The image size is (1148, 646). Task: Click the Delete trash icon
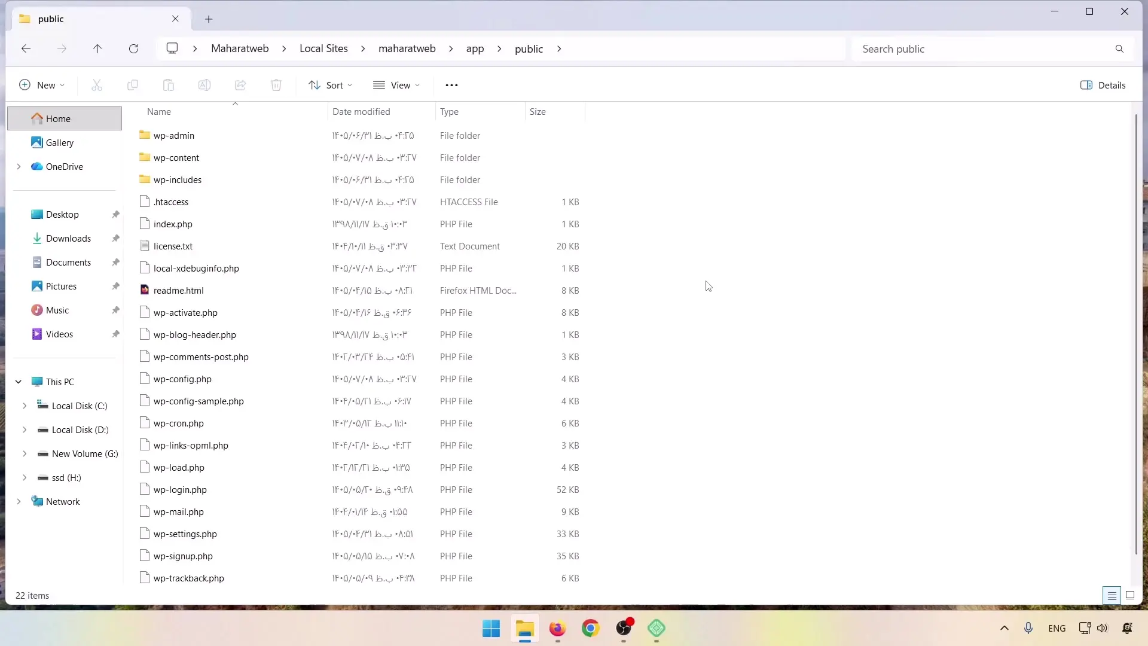tap(276, 85)
